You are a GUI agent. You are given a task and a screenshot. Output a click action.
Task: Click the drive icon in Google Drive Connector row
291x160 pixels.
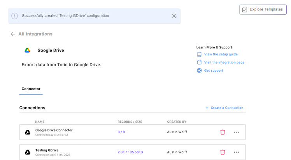click(x=28, y=132)
